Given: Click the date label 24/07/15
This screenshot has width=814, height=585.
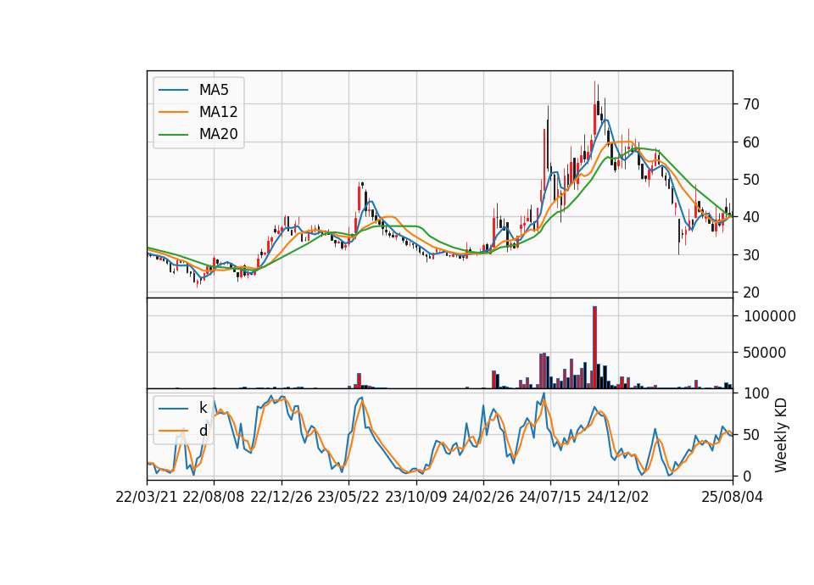Looking at the screenshot, I should coord(550,497).
